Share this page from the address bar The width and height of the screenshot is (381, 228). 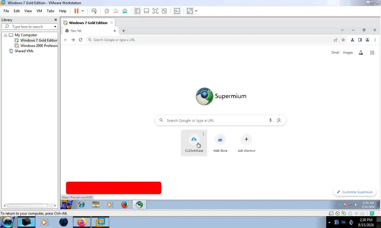point(335,40)
